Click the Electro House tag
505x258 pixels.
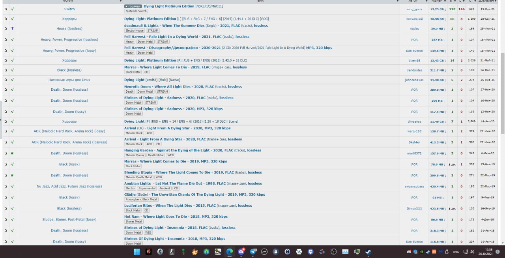point(135,30)
